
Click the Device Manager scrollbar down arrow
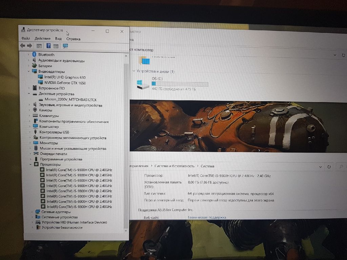126,231
